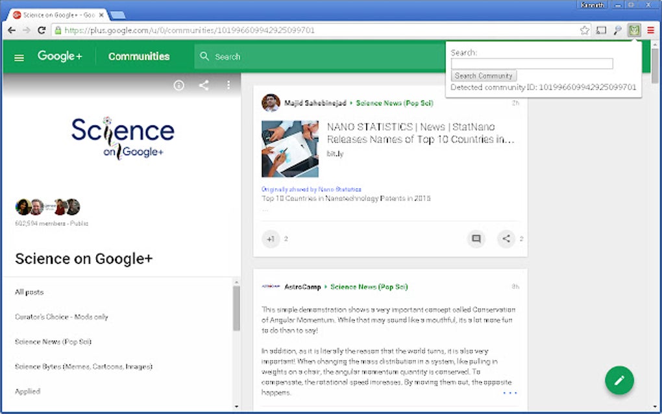
Task: Share the community using the share icon
Action: pyautogui.click(x=204, y=86)
